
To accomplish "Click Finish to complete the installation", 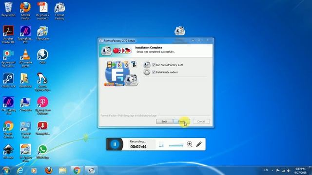I will pos(181,122).
